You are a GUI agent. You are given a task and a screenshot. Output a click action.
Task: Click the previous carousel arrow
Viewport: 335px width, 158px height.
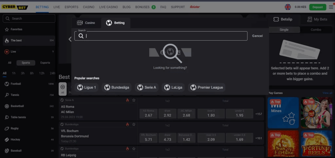coord(70,39)
